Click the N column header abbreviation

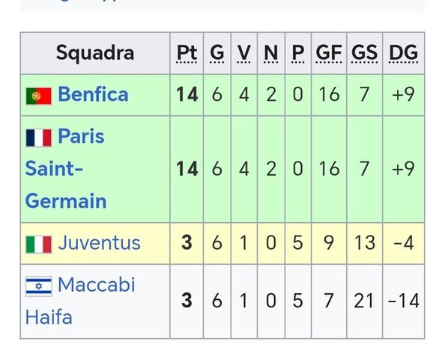[271, 52]
